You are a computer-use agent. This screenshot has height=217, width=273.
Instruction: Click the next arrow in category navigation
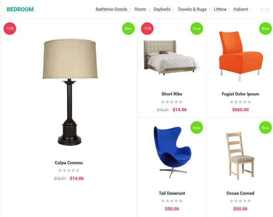[x=267, y=10]
